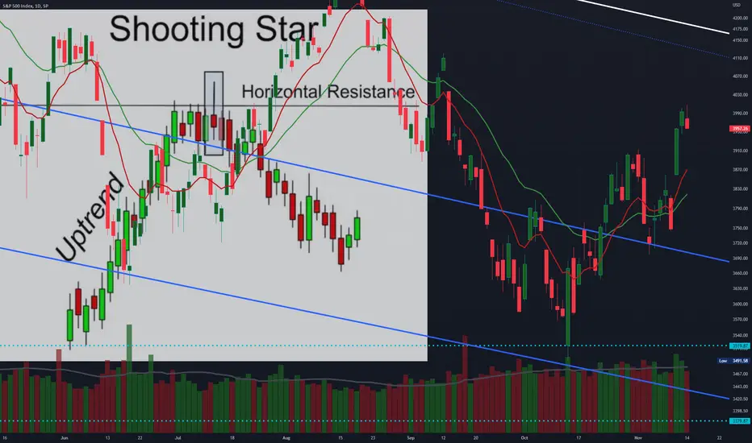Screen dimensions: 752x443
Task: Click the 3910.00 price axis value
Action: (x=740, y=151)
